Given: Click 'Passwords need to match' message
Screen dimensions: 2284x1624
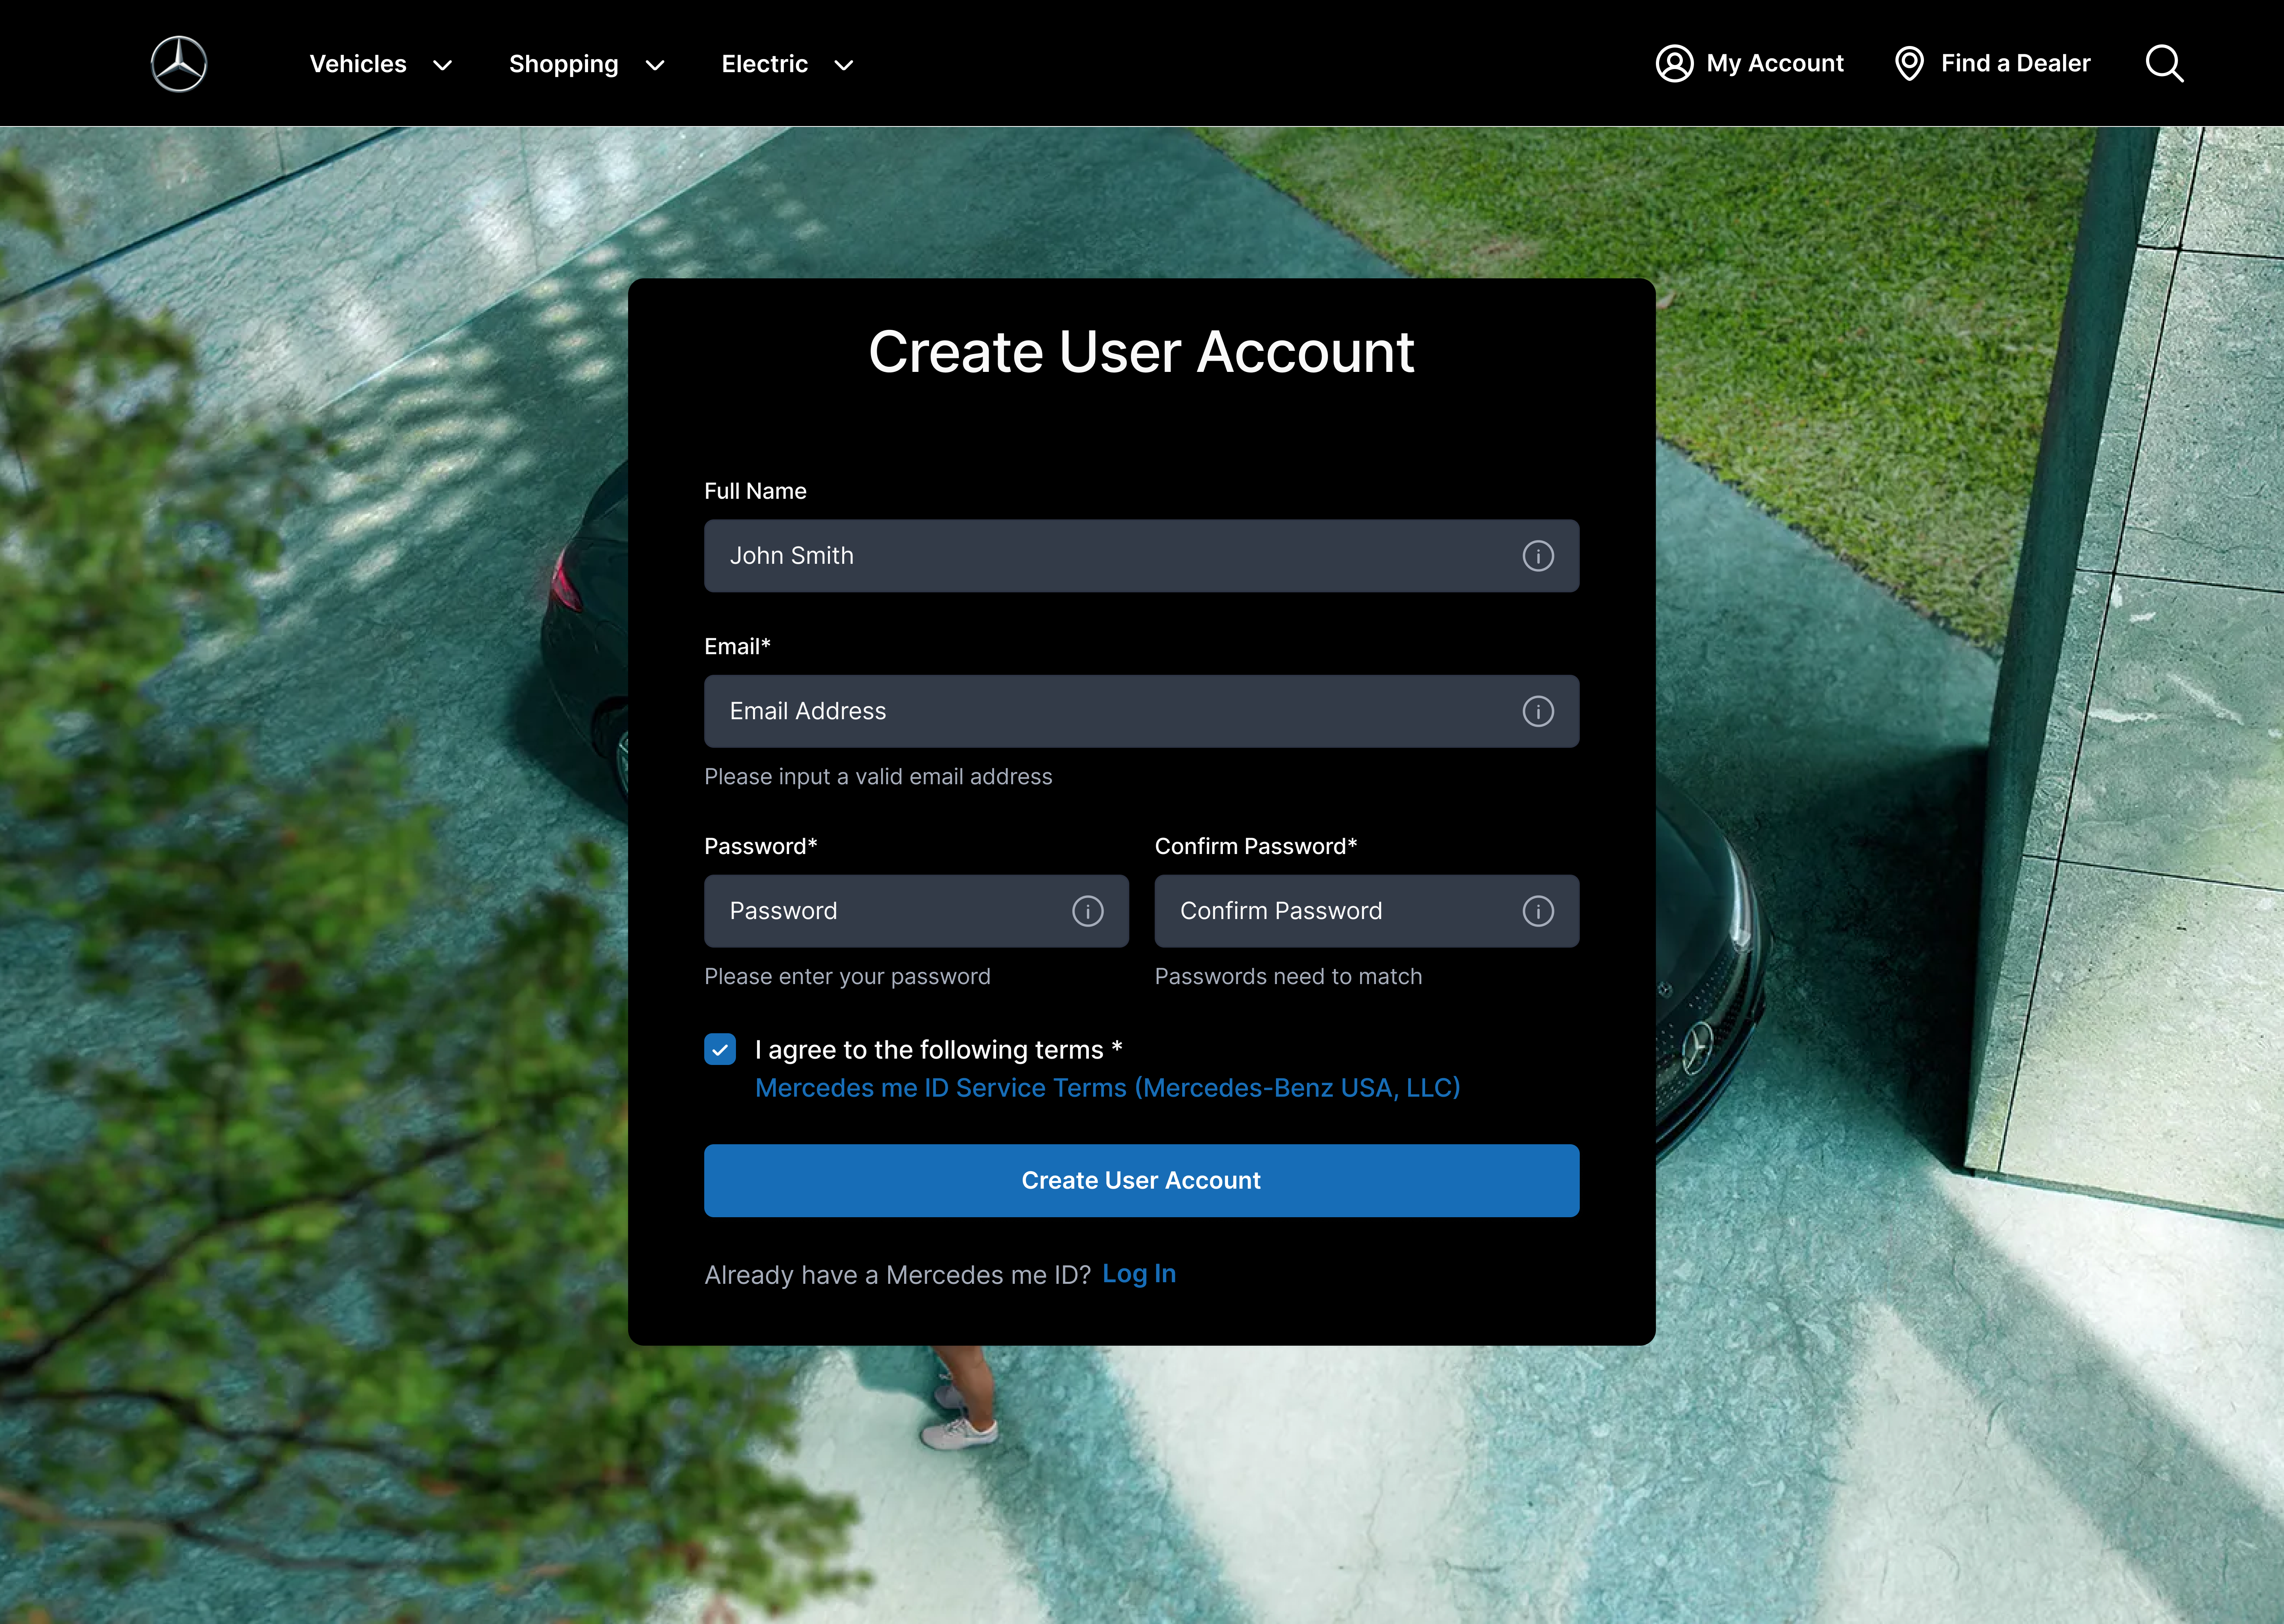Looking at the screenshot, I should point(1288,977).
